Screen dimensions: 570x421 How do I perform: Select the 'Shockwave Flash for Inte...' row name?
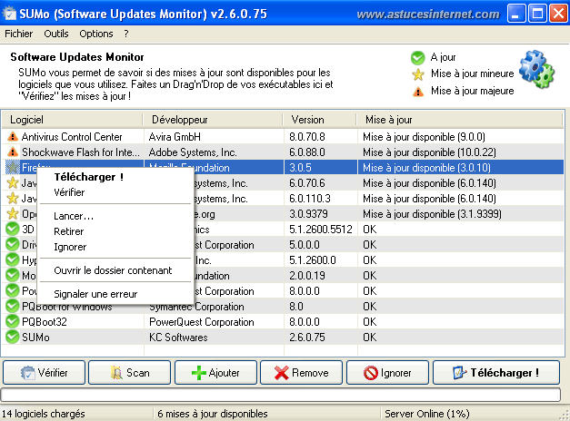click(81, 152)
